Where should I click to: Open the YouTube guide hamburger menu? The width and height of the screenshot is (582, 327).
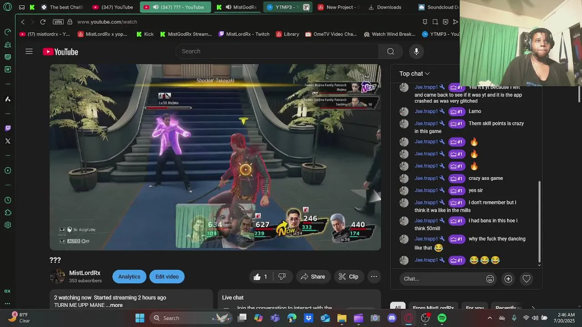[x=29, y=51]
